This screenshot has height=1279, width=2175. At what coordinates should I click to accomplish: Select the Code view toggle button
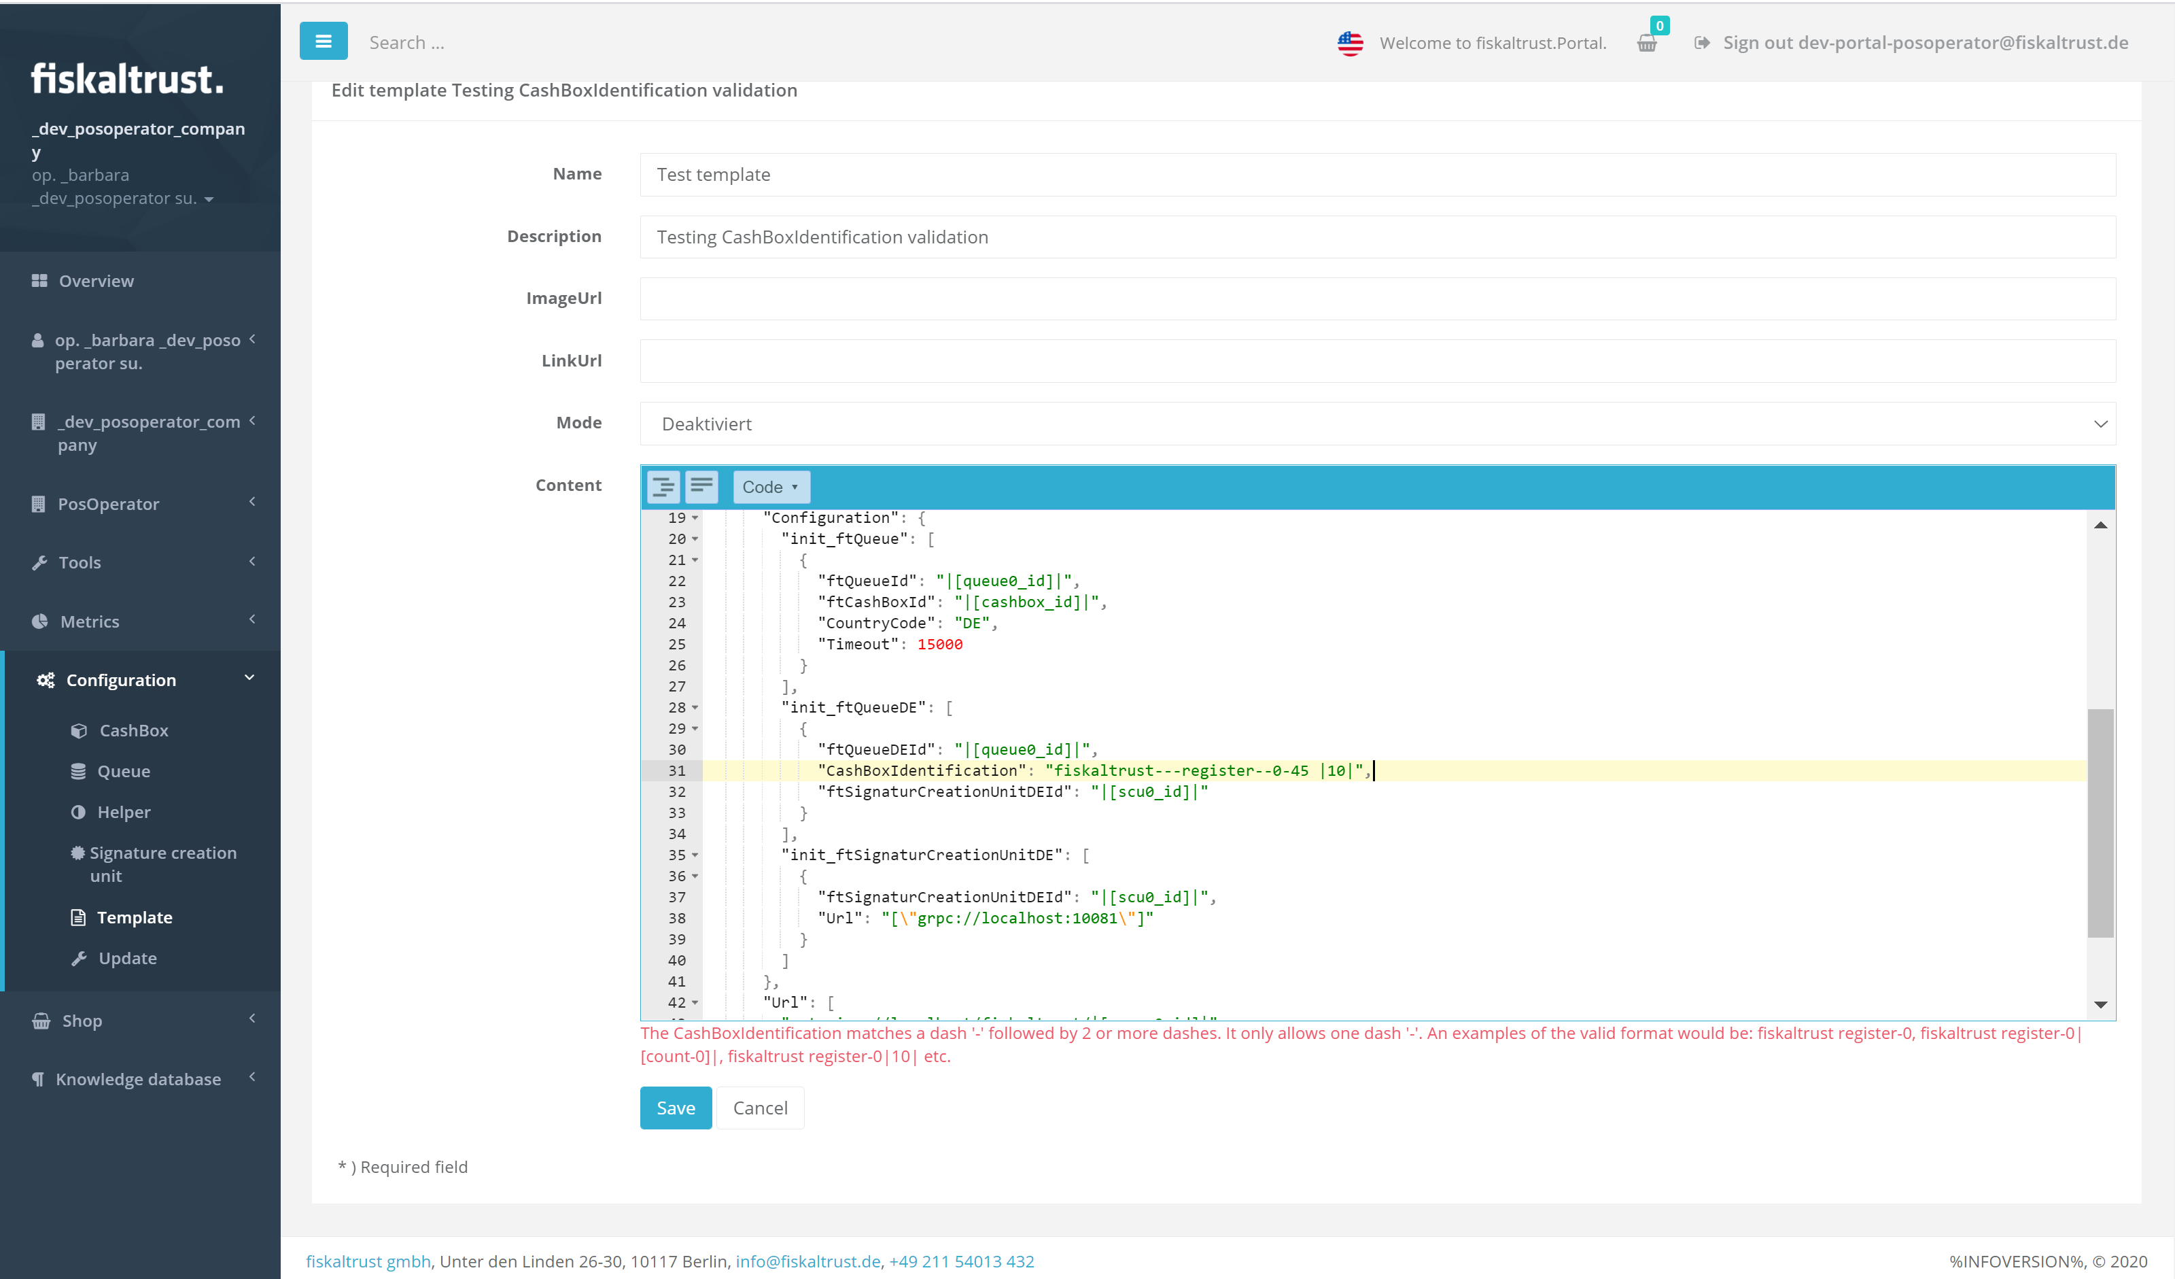point(767,485)
